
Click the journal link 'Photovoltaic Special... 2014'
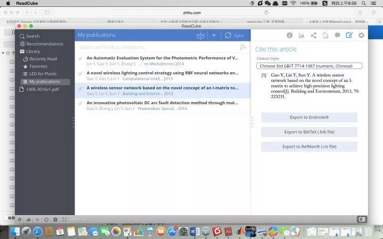pos(162,108)
